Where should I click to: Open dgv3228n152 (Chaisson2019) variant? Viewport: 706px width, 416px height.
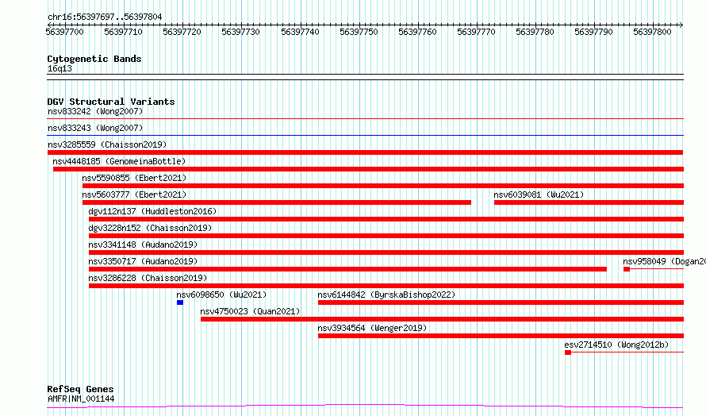[150, 228]
